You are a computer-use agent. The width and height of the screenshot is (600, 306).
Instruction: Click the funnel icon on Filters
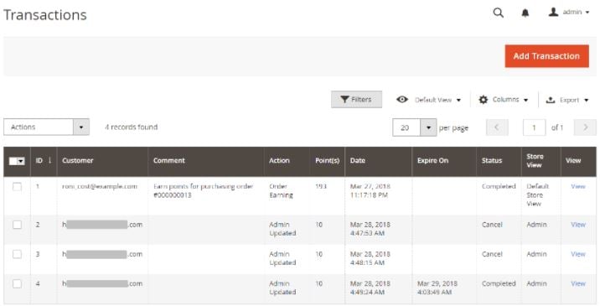tap(344, 100)
